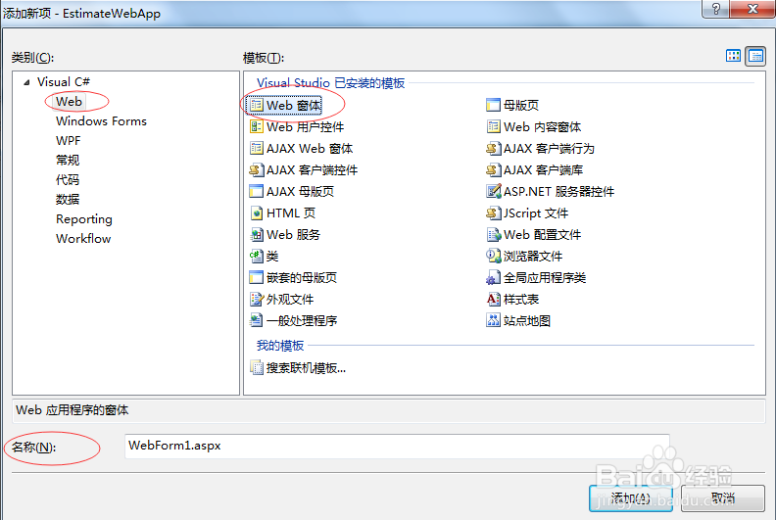Collapse the Visual C# category node
This screenshot has height=520, width=776.
26,82
